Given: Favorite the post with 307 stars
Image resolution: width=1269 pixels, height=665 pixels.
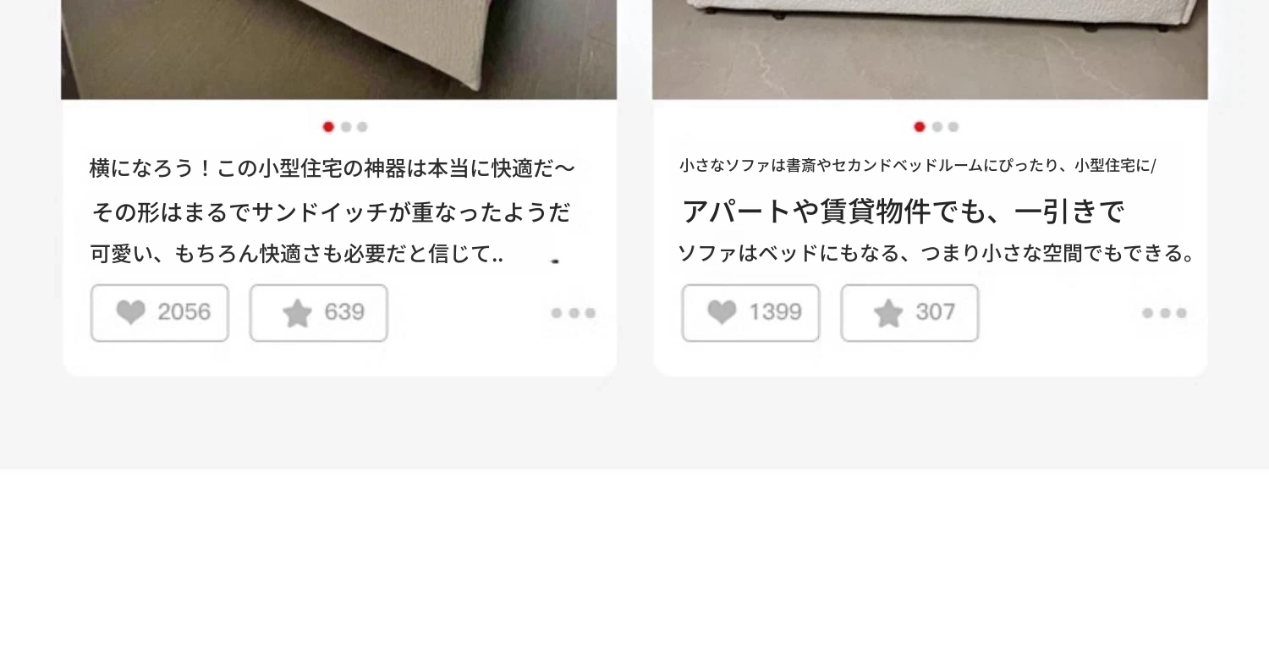Looking at the screenshot, I should click(910, 313).
